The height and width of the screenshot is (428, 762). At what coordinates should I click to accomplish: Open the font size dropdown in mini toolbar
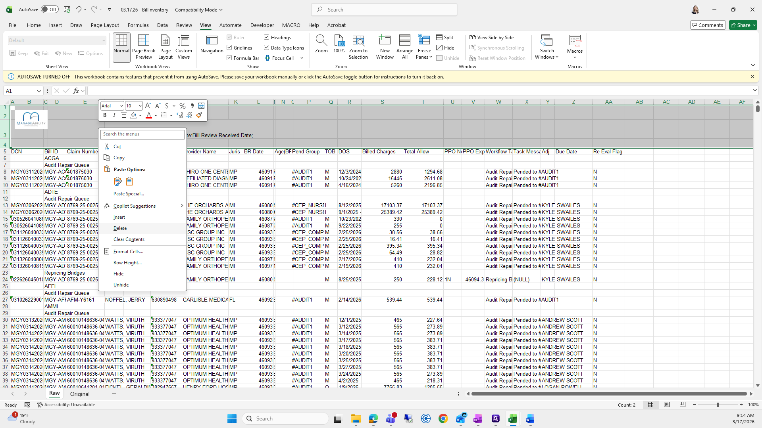tap(140, 106)
